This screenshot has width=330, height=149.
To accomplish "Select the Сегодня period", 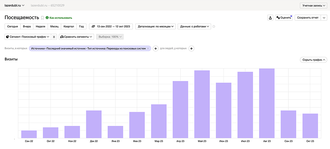I will coord(13,27).
